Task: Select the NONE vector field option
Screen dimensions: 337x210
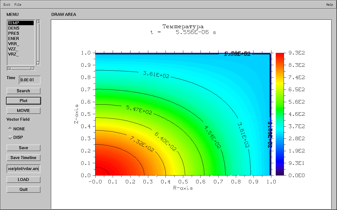Action: tap(9, 129)
